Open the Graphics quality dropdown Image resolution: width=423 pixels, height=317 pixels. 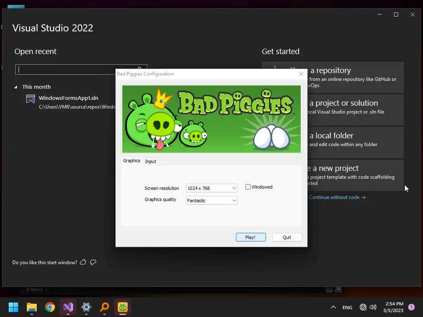point(212,201)
